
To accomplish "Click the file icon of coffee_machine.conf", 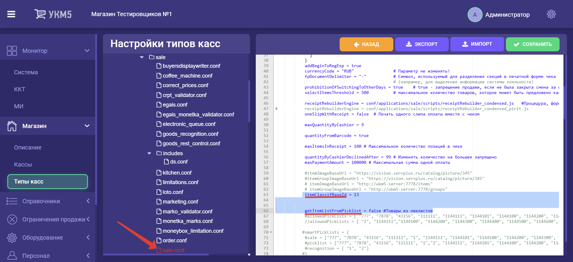I will [x=159, y=75].
